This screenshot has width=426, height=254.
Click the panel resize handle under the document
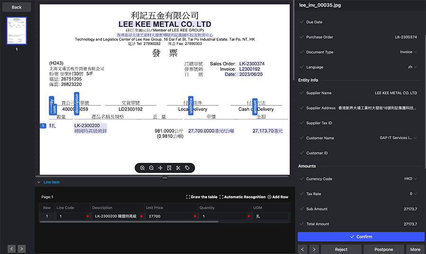click(165, 178)
